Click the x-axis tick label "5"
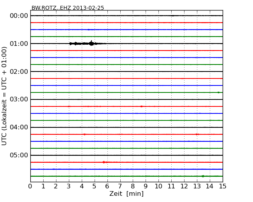 click(95, 186)
